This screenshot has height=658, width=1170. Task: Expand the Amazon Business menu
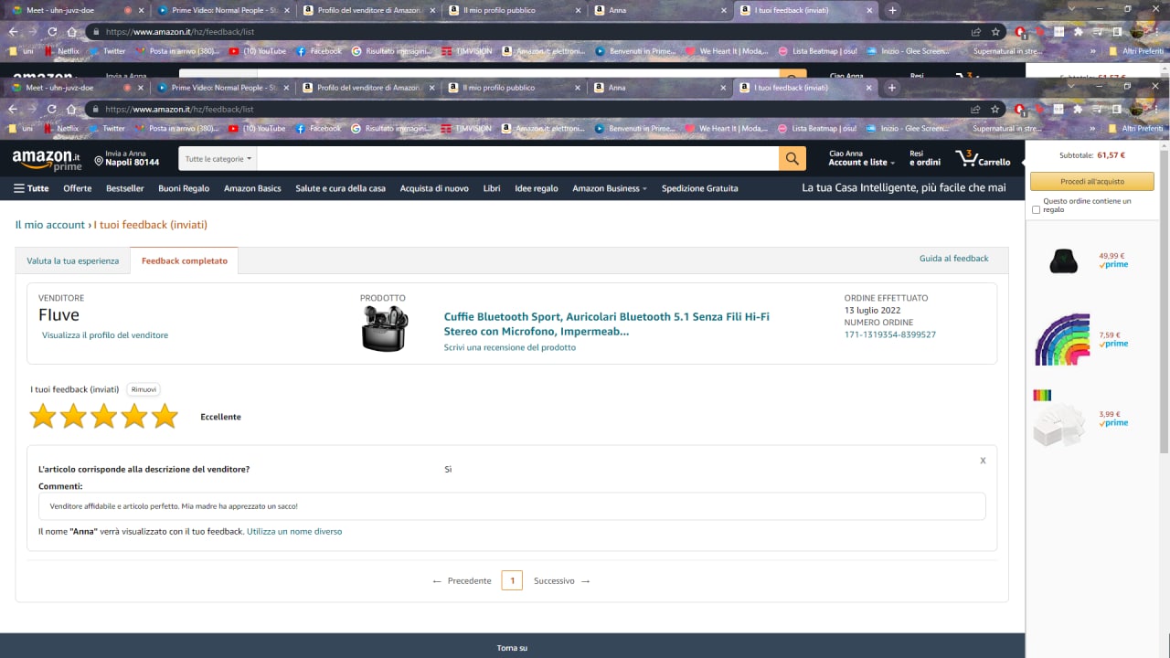coord(610,188)
